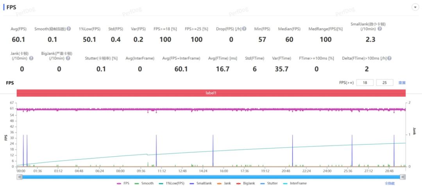Open help icon next to SmallJank (/10min)

tap(379, 29)
